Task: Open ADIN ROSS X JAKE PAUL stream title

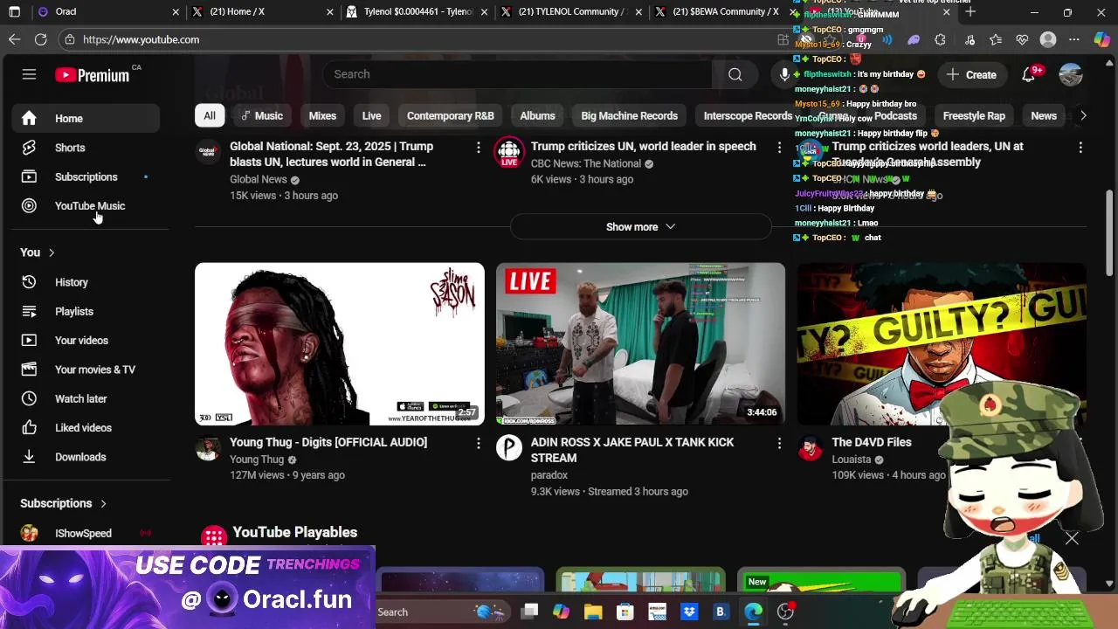Action: 632,450
